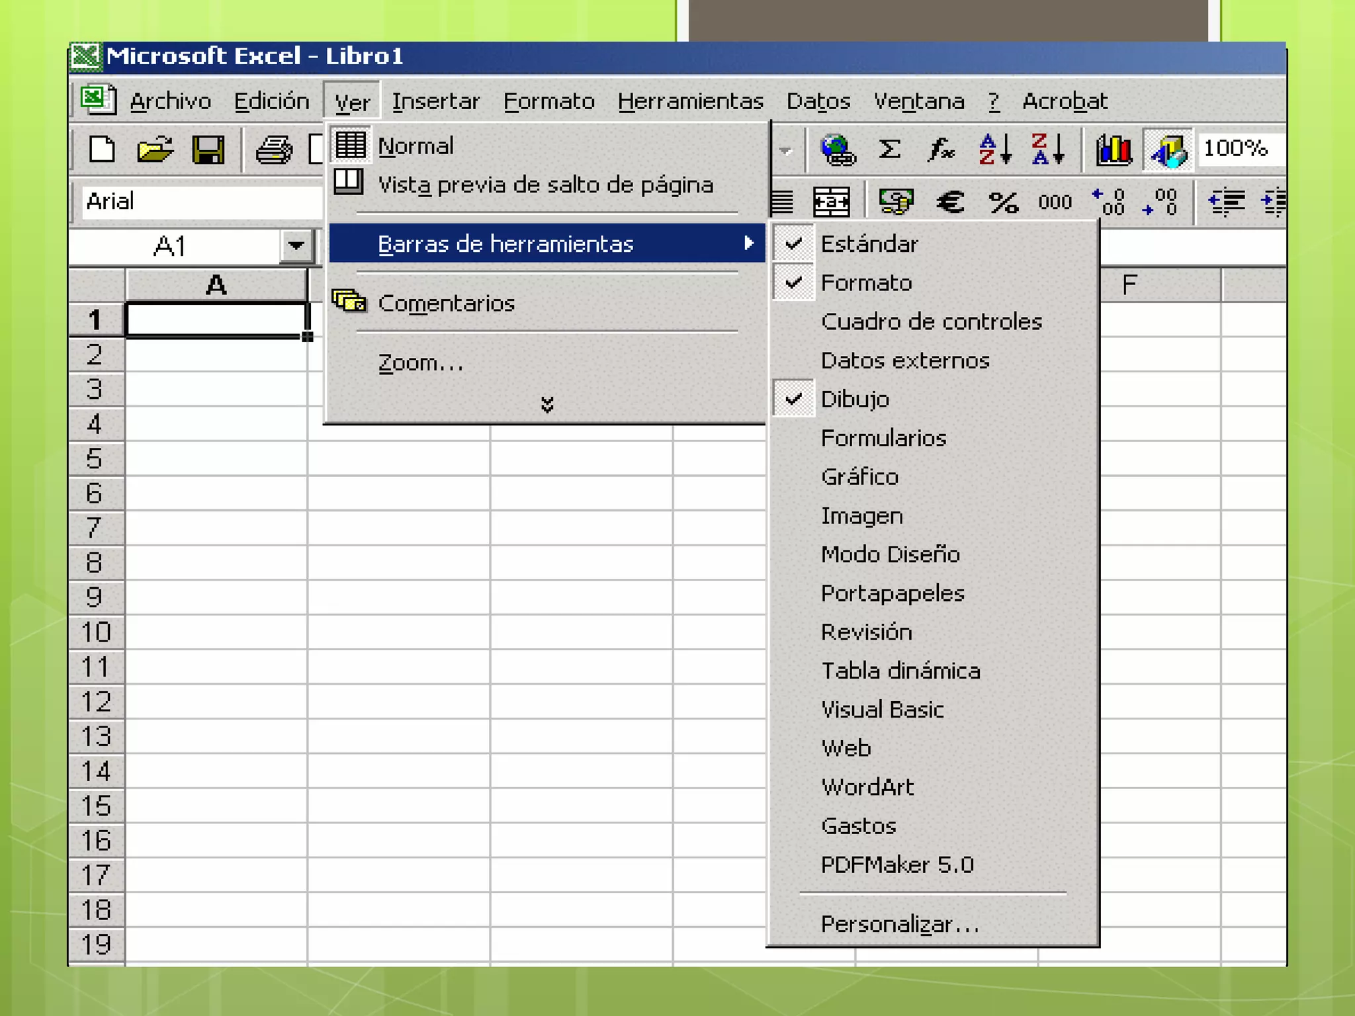Click the Open folder icon
This screenshot has width=1355, height=1016.
(154, 149)
